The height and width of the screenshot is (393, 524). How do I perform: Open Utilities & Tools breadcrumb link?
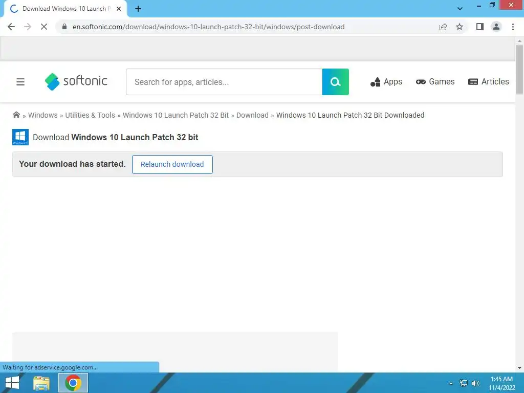point(90,115)
